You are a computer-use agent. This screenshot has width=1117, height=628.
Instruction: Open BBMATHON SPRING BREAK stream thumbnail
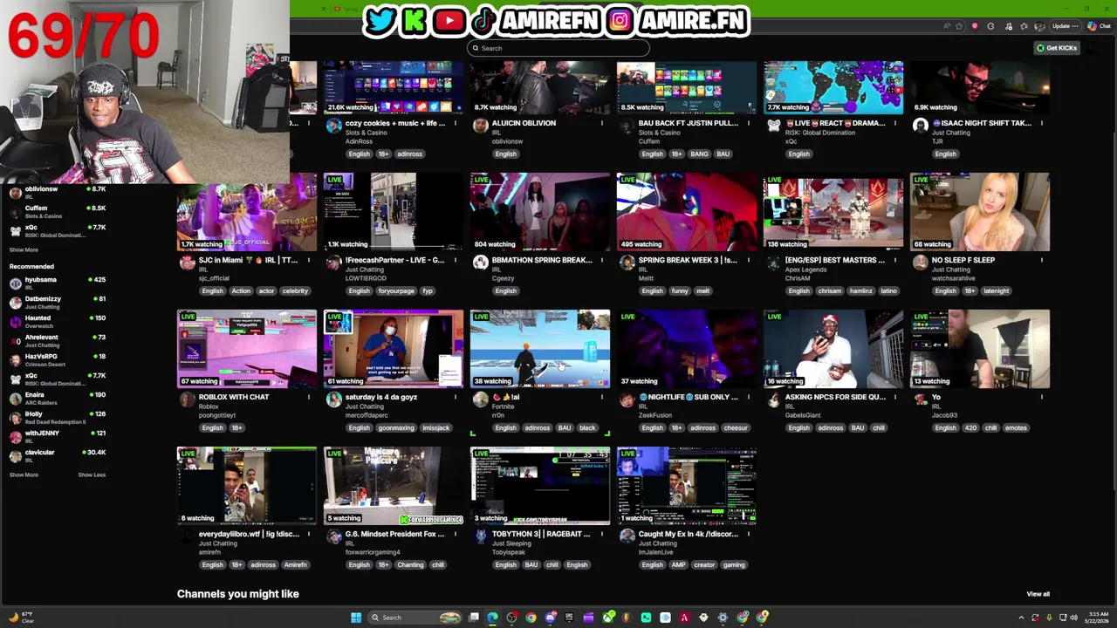[540, 212]
